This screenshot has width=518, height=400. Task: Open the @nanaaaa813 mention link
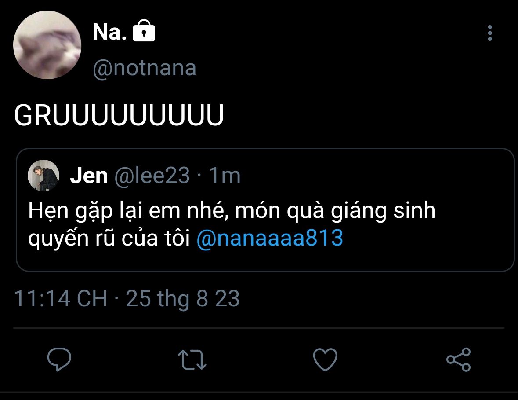click(269, 238)
